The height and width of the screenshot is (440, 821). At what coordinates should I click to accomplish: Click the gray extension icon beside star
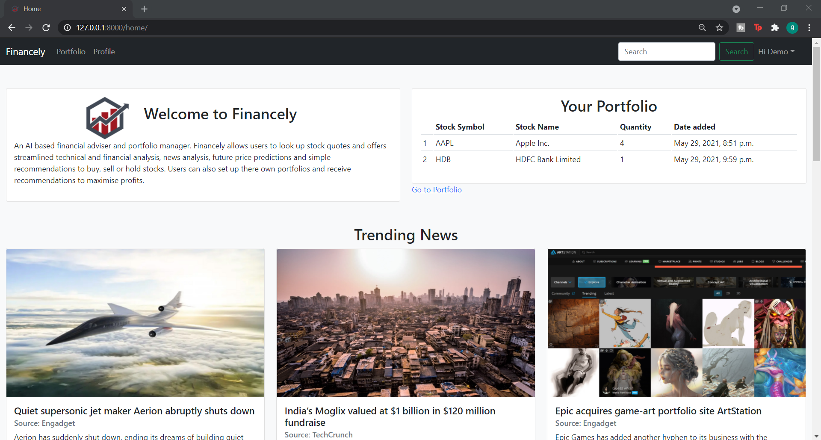(741, 28)
